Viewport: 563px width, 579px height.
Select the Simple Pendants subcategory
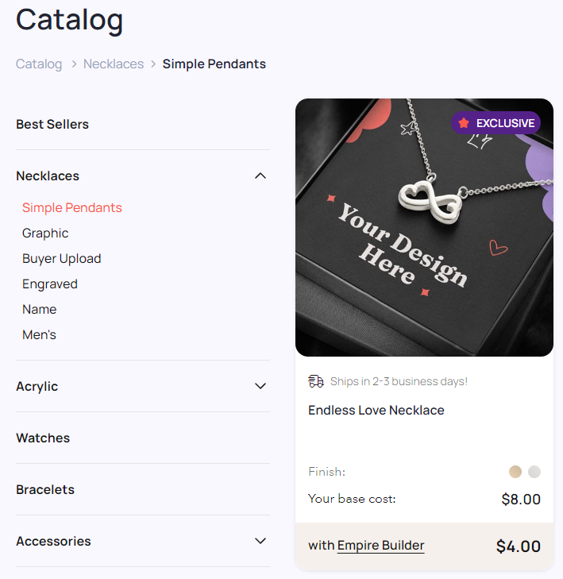click(x=72, y=207)
